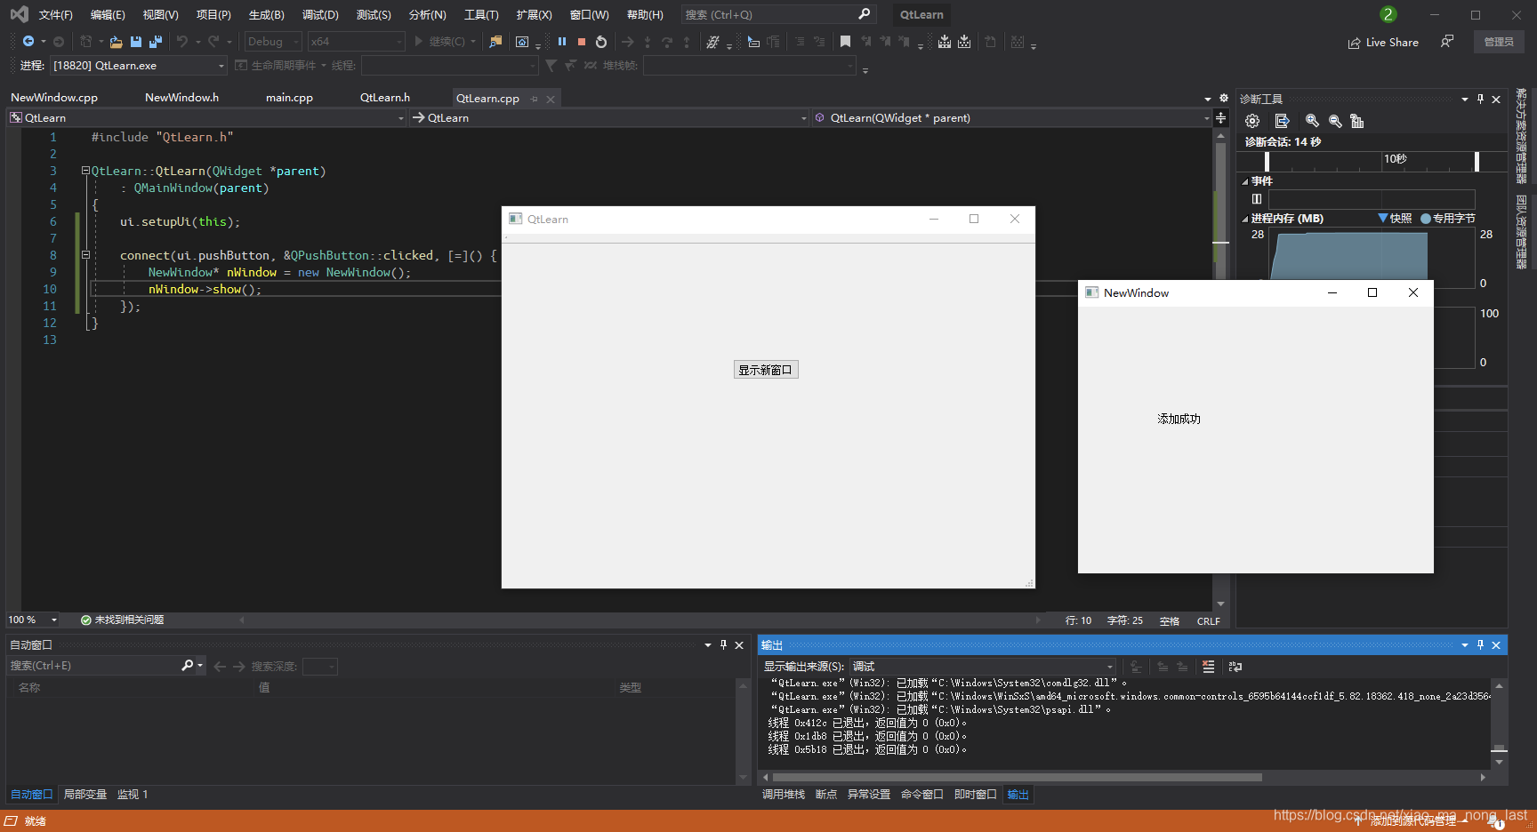Click the bookmark icon in the toolbar
Screen dimensions: 1537x832
tap(845, 42)
